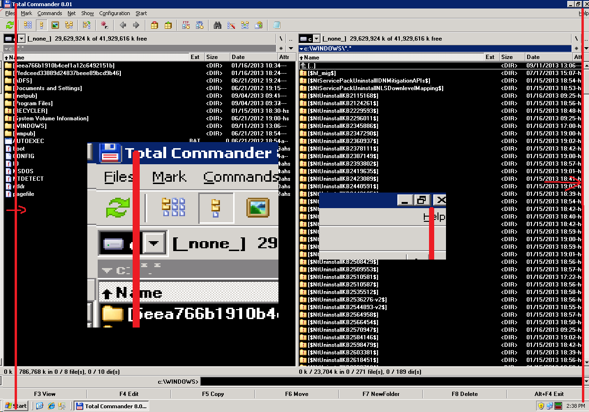
Task: Open the left panel drive dropdown
Action: (x=21, y=39)
